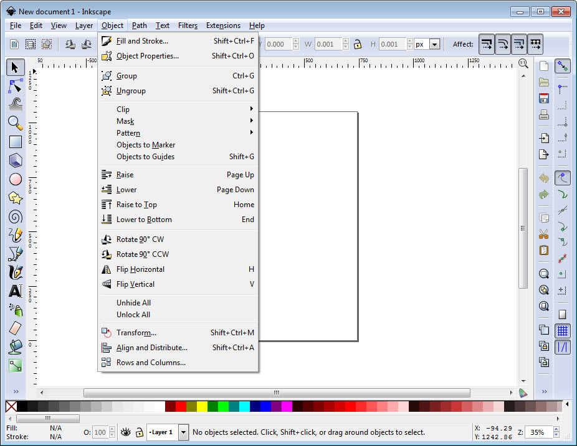This screenshot has height=446, width=577.
Task: Select the Selector arrow tool
Action: pyautogui.click(x=15, y=68)
